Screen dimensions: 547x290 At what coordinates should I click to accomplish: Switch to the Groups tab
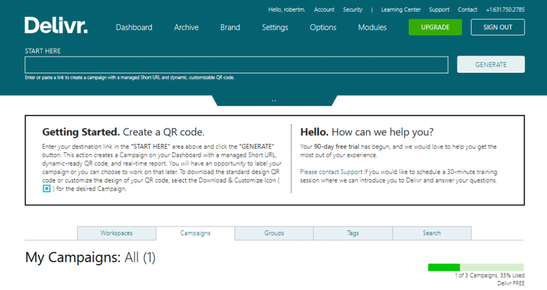[x=274, y=233]
